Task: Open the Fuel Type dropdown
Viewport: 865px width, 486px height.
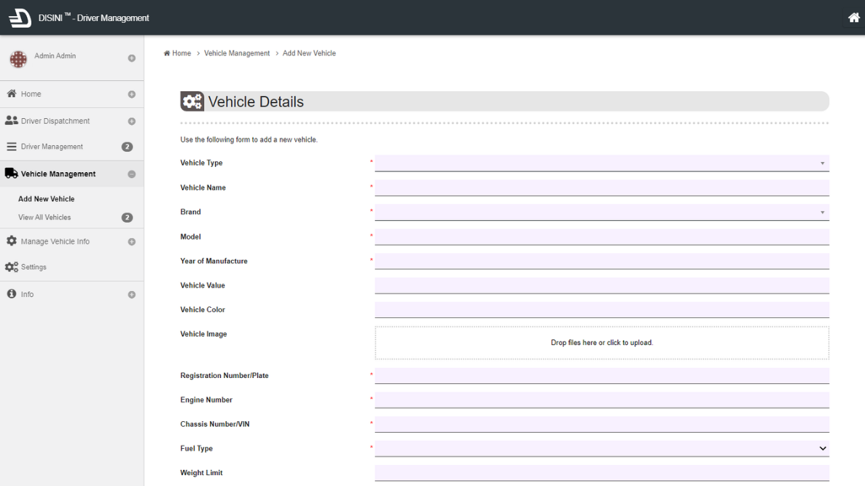Action: click(x=601, y=448)
